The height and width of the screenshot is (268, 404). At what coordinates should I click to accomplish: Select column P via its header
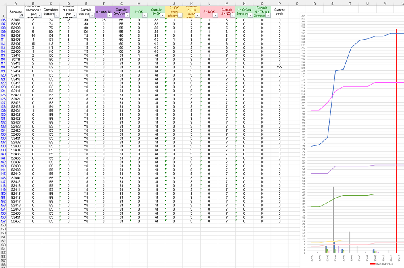[x=279, y=4]
